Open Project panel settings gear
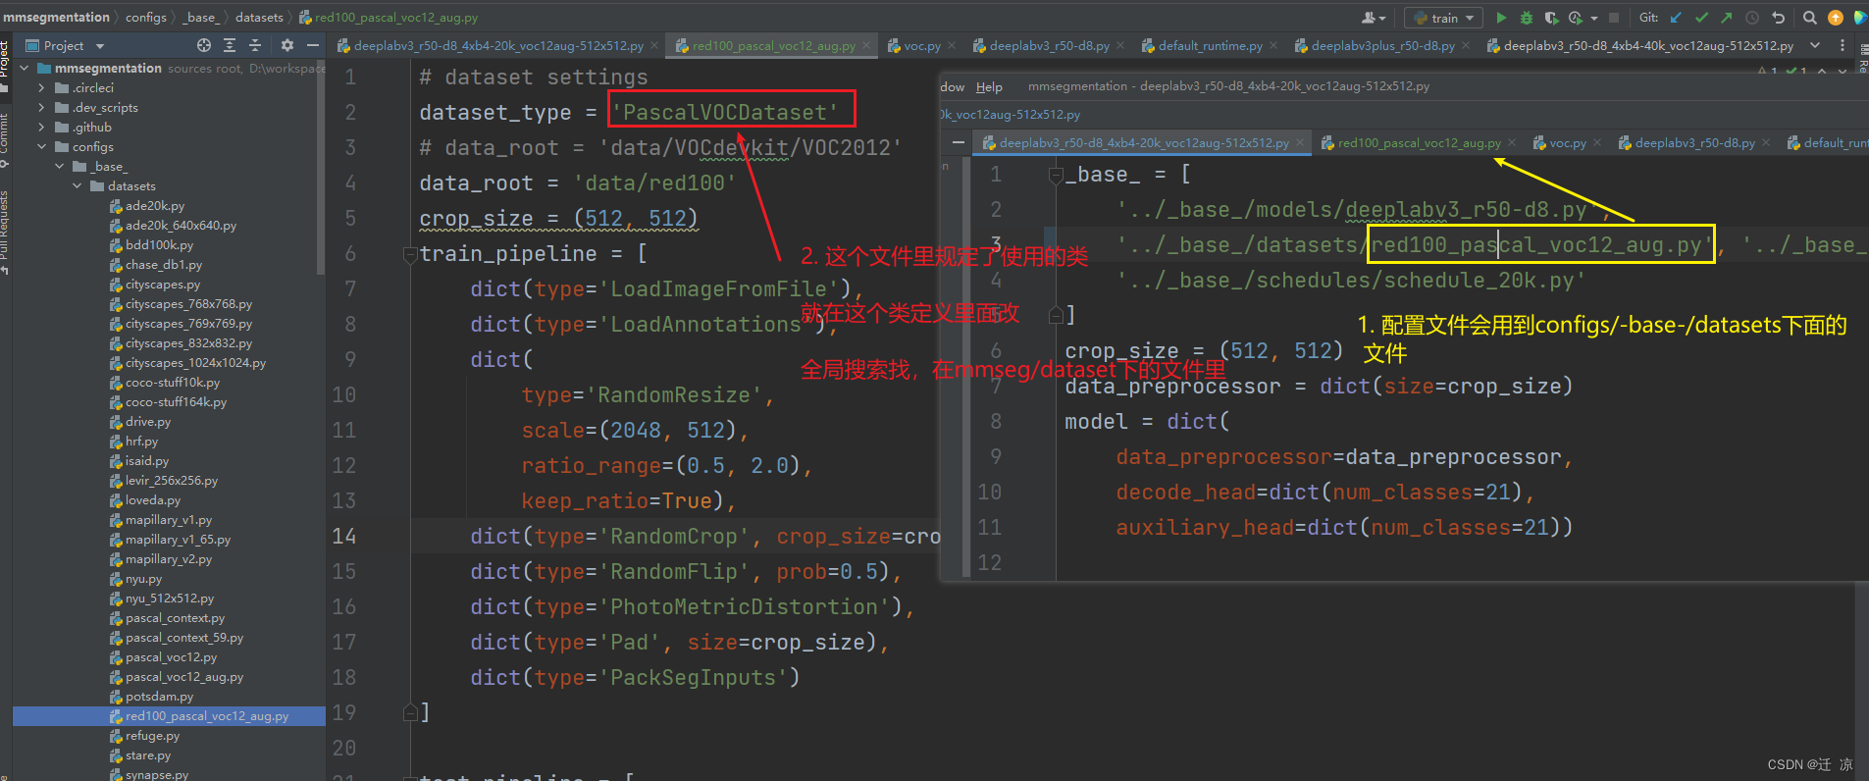 tap(287, 45)
